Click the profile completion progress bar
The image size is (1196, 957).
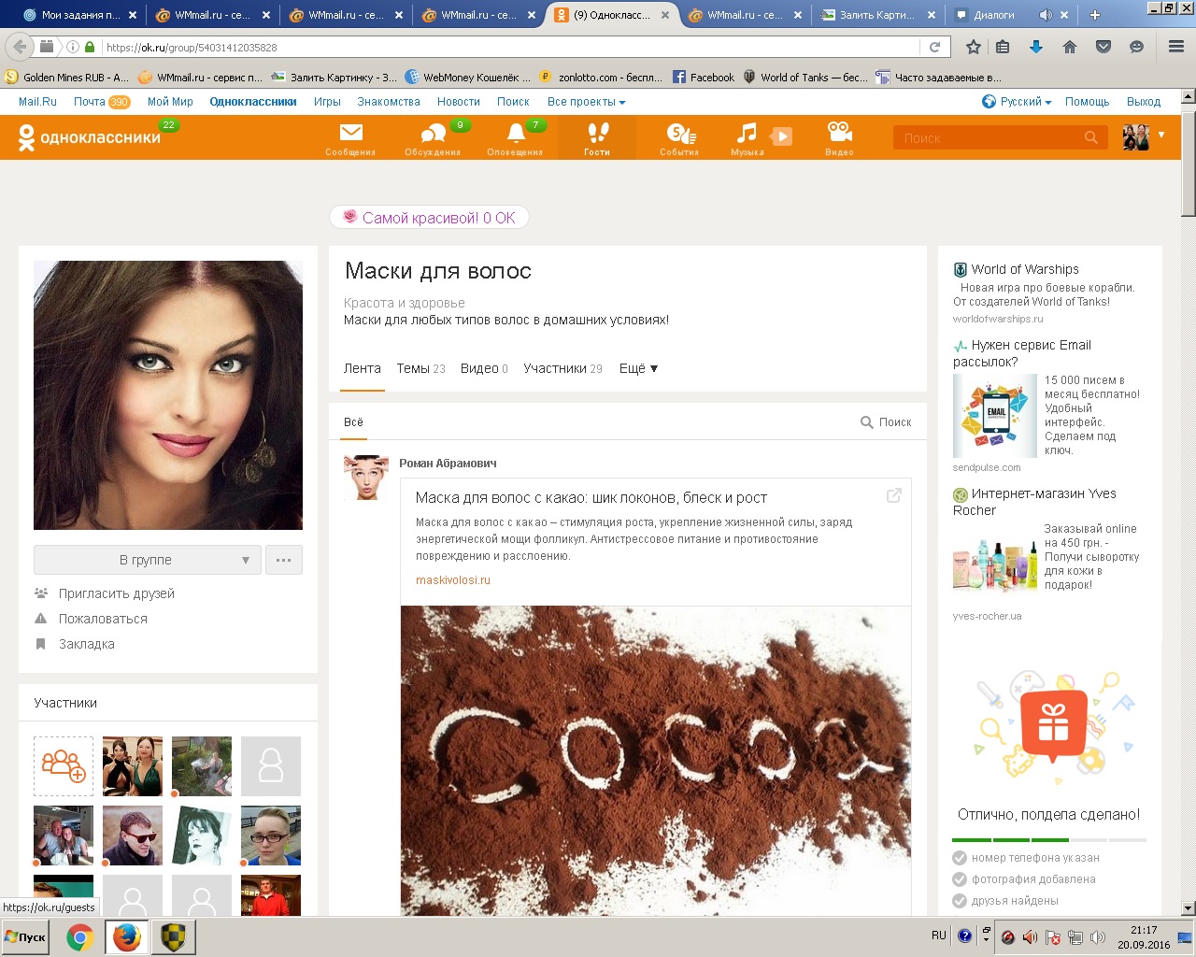pos(1049,839)
